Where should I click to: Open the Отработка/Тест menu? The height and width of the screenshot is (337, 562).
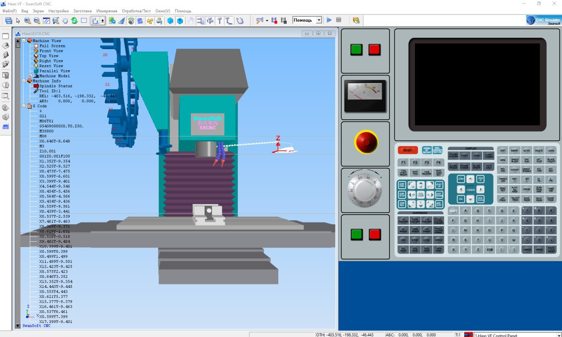click(136, 11)
